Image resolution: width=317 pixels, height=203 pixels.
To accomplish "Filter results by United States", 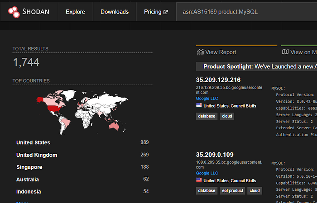I will pos(33,143).
